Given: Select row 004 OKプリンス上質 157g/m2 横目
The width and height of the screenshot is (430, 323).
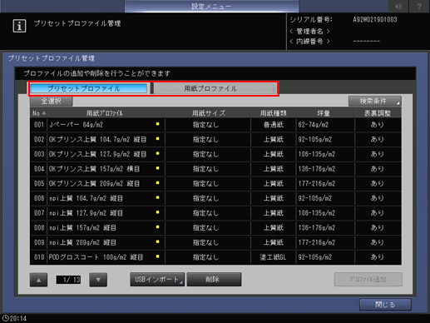Looking at the screenshot, I should (x=215, y=169).
